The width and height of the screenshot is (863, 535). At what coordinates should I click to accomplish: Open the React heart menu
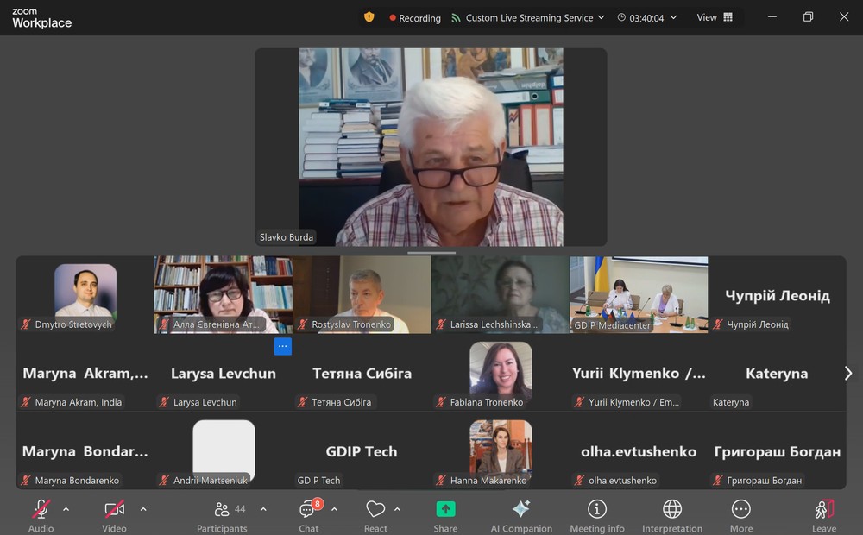[x=375, y=515]
